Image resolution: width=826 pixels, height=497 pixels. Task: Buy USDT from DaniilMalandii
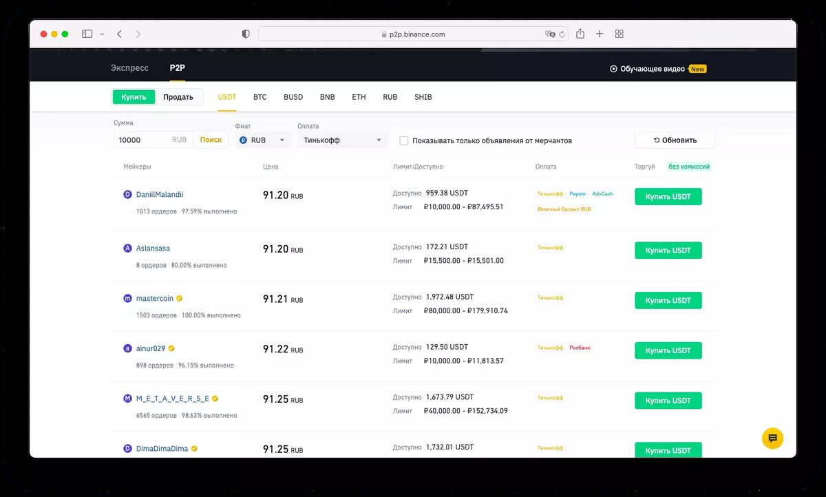click(x=668, y=197)
